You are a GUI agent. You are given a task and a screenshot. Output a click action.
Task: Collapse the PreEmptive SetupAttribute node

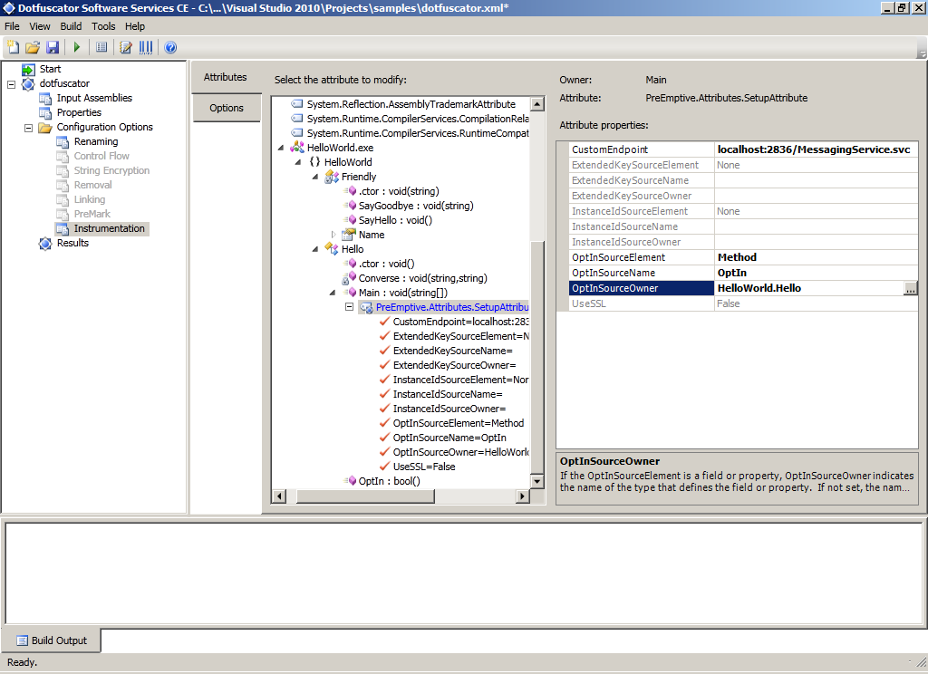(349, 307)
